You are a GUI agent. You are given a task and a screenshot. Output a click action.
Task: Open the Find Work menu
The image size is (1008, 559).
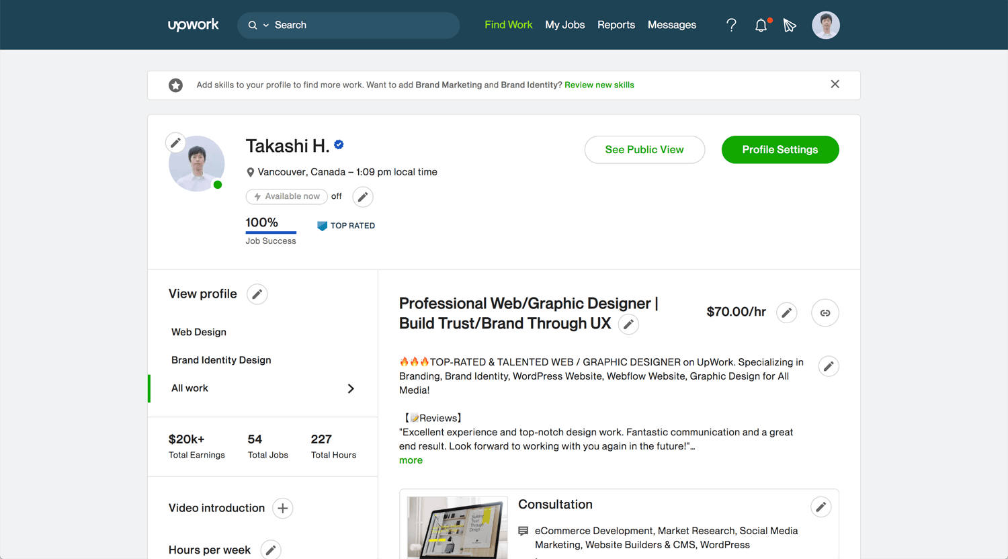[x=508, y=25]
